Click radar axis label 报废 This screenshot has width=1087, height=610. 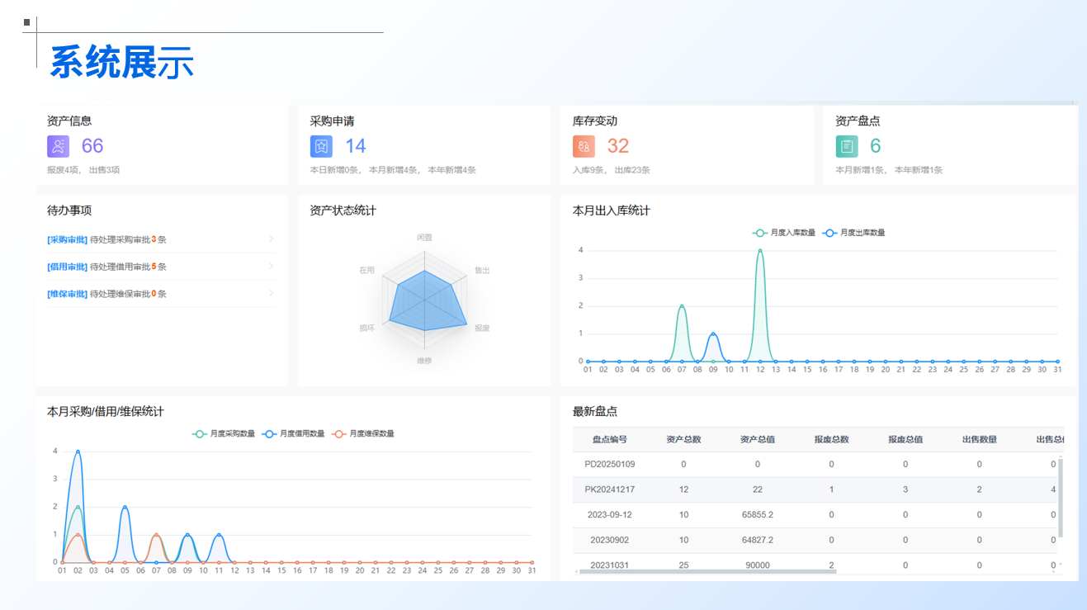point(482,328)
